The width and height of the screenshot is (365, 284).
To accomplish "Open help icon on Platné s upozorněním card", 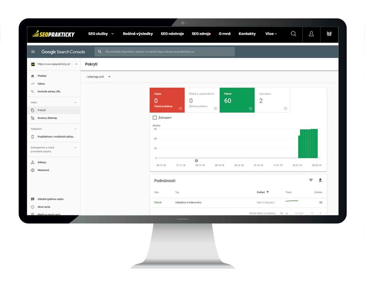I will 215,109.
